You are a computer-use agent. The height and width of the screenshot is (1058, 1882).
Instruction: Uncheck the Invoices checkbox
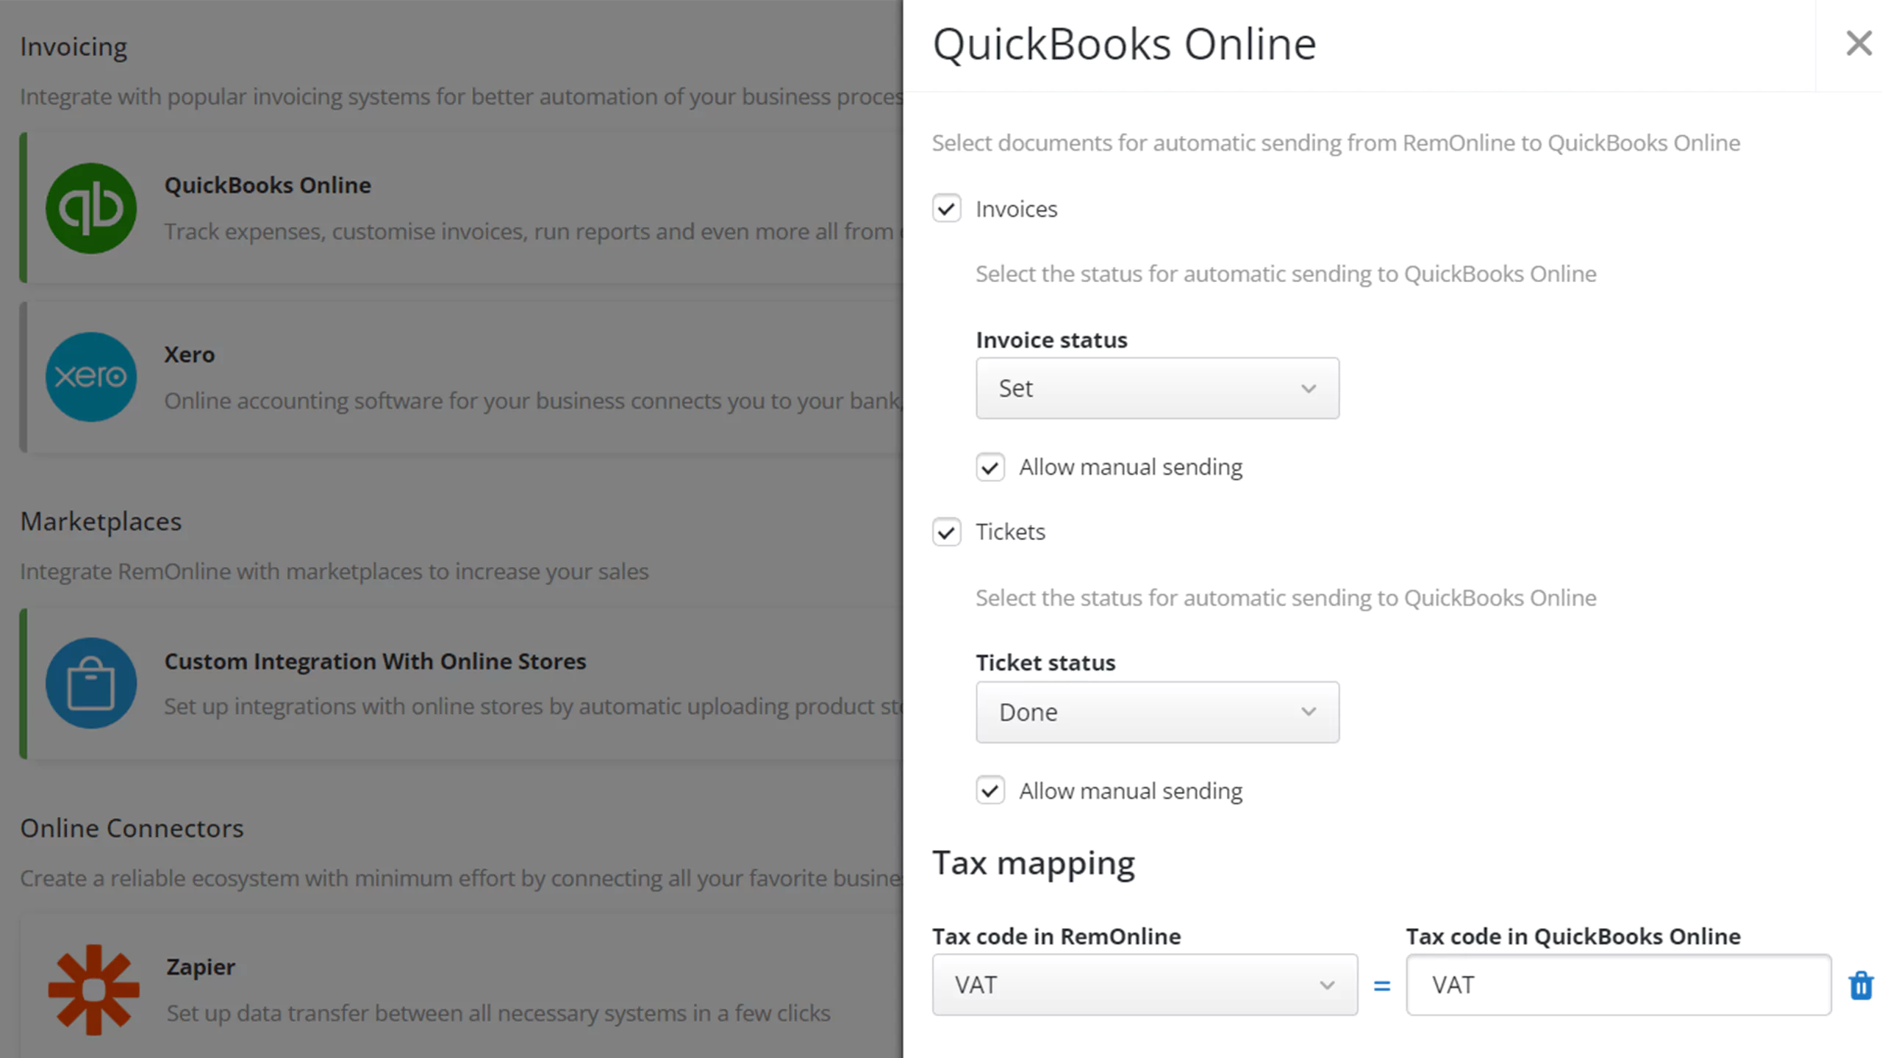coord(946,209)
